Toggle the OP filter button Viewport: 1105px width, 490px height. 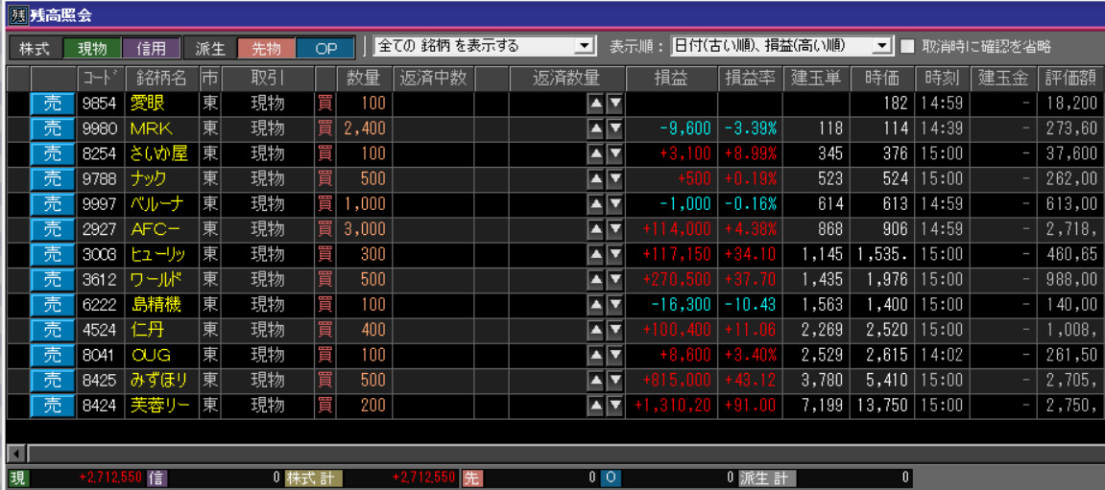[x=325, y=48]
